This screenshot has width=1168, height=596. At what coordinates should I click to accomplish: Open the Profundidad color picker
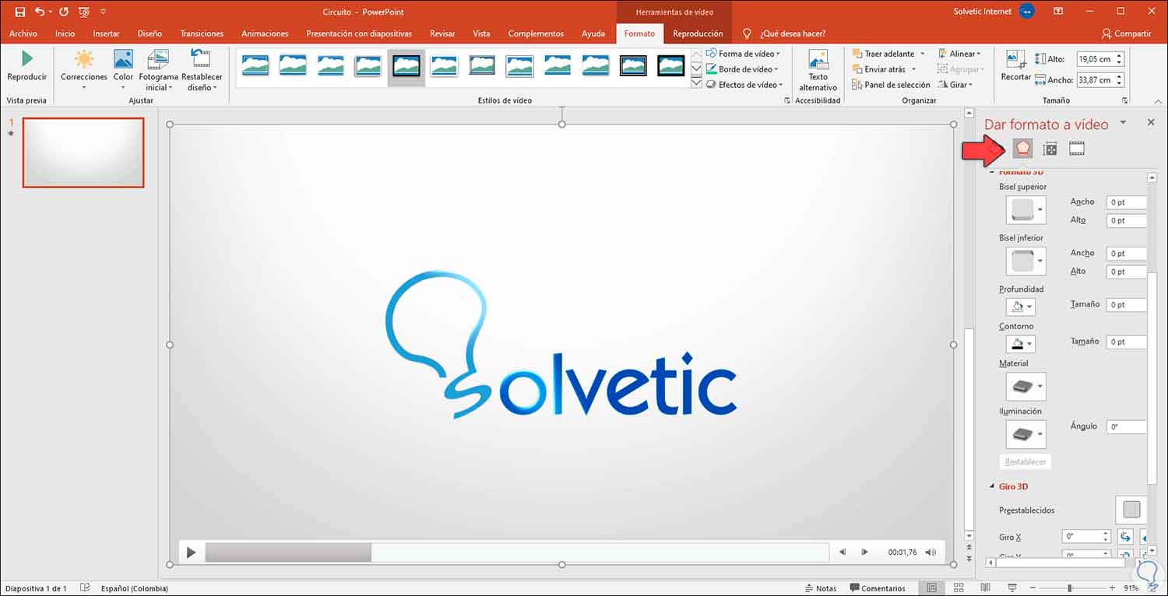(x=1020, y=307)
